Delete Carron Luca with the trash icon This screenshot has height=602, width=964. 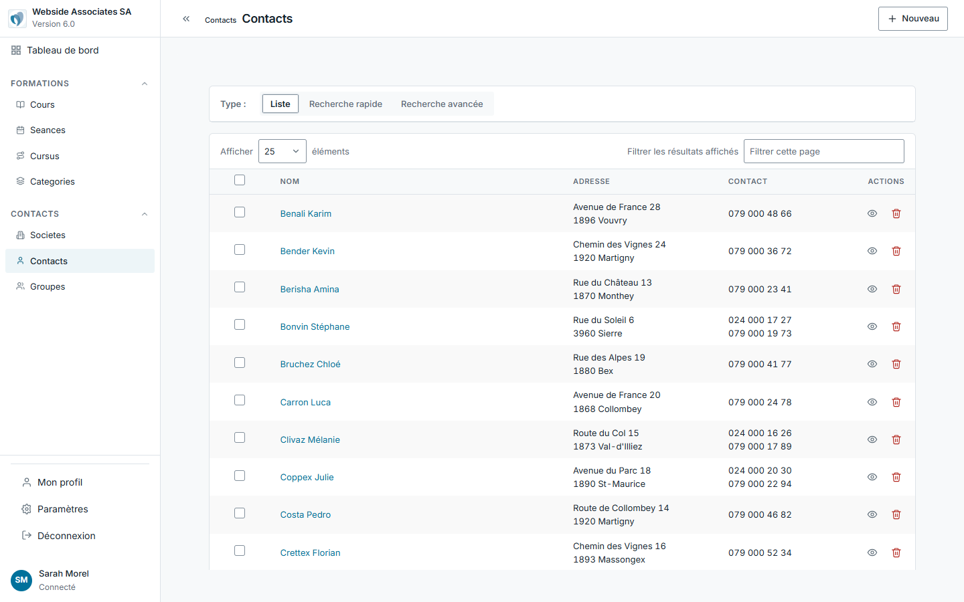[896, 402]
